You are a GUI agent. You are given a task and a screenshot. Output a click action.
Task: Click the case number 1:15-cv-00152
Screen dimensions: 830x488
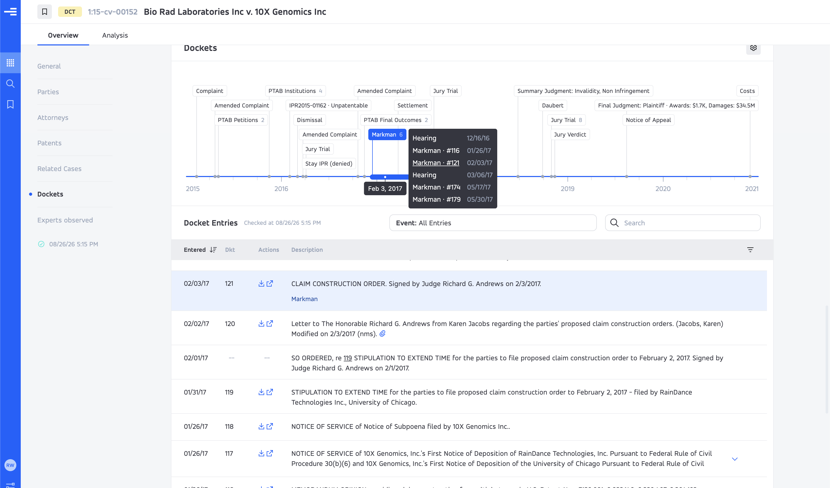[x=113, y=12]
